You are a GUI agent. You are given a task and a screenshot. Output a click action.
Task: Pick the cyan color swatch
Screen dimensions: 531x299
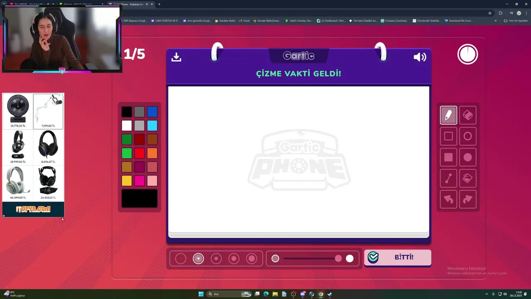(152, 125)
